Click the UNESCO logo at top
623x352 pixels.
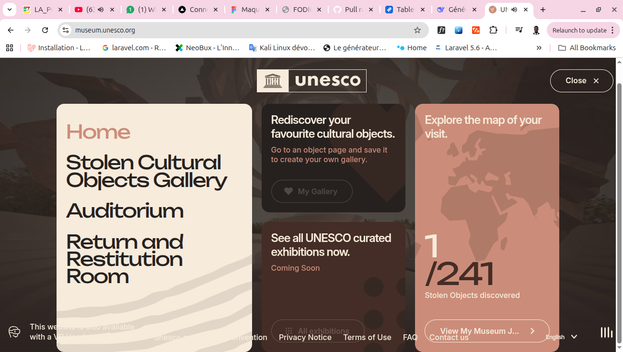point(311,81)
